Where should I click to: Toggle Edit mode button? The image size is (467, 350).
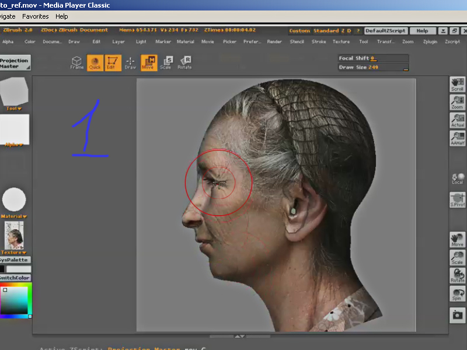click(x=113, y=62)
